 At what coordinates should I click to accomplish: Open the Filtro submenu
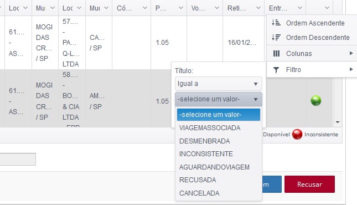pos(312,70)
